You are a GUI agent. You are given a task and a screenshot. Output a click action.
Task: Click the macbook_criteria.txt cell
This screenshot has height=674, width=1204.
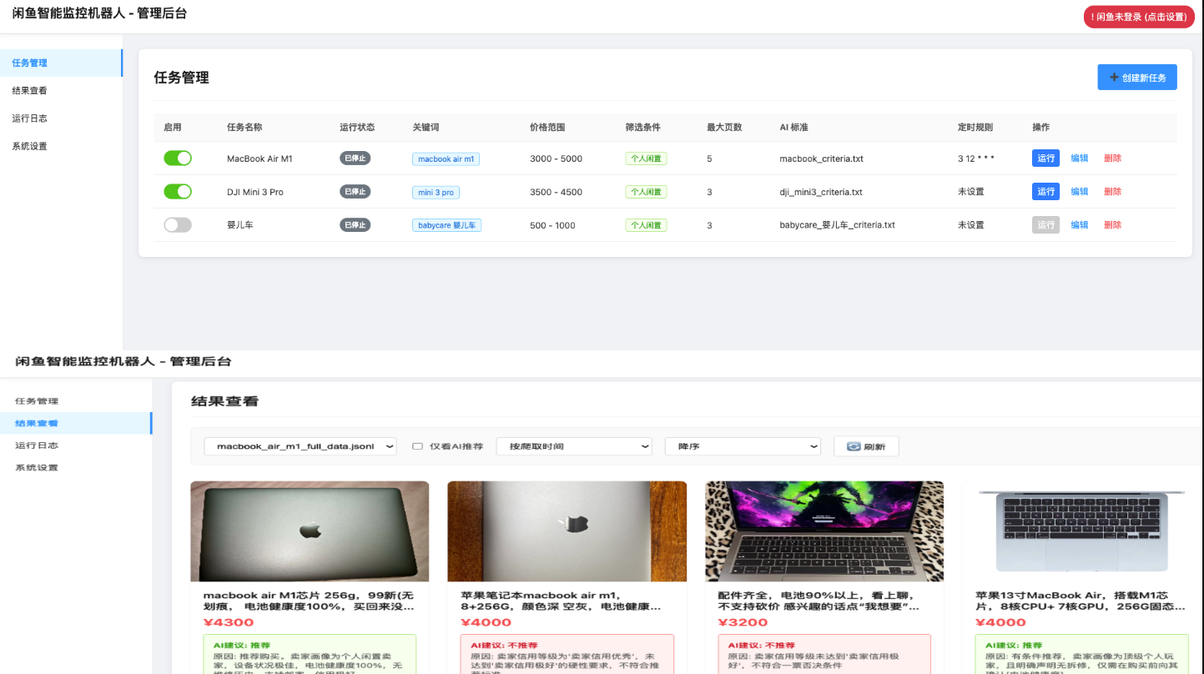pyautogui.click(x=821, y=158)
